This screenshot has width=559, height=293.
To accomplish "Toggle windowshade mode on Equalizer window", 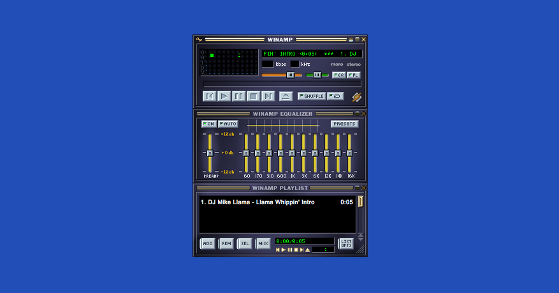I will click(x=357, y=114).
